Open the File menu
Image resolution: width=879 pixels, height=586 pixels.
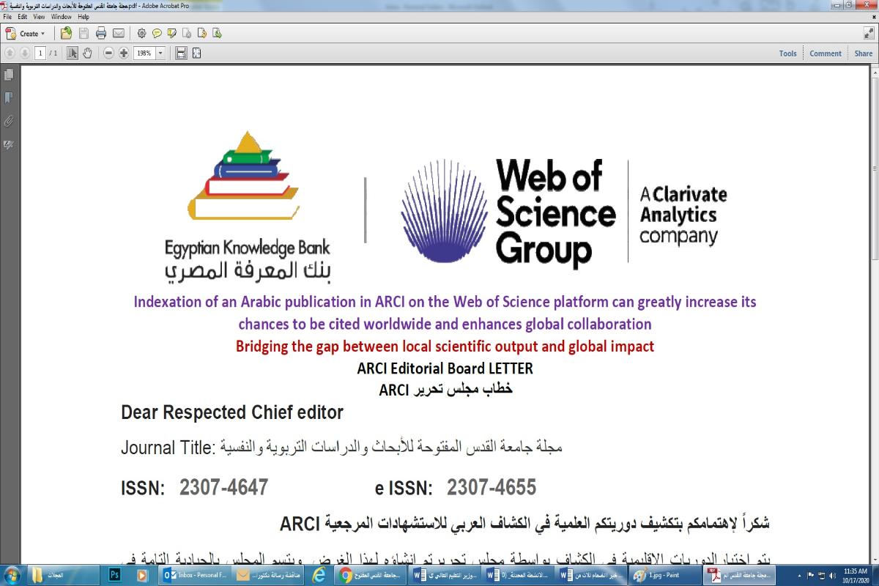(x=8, y=16)
